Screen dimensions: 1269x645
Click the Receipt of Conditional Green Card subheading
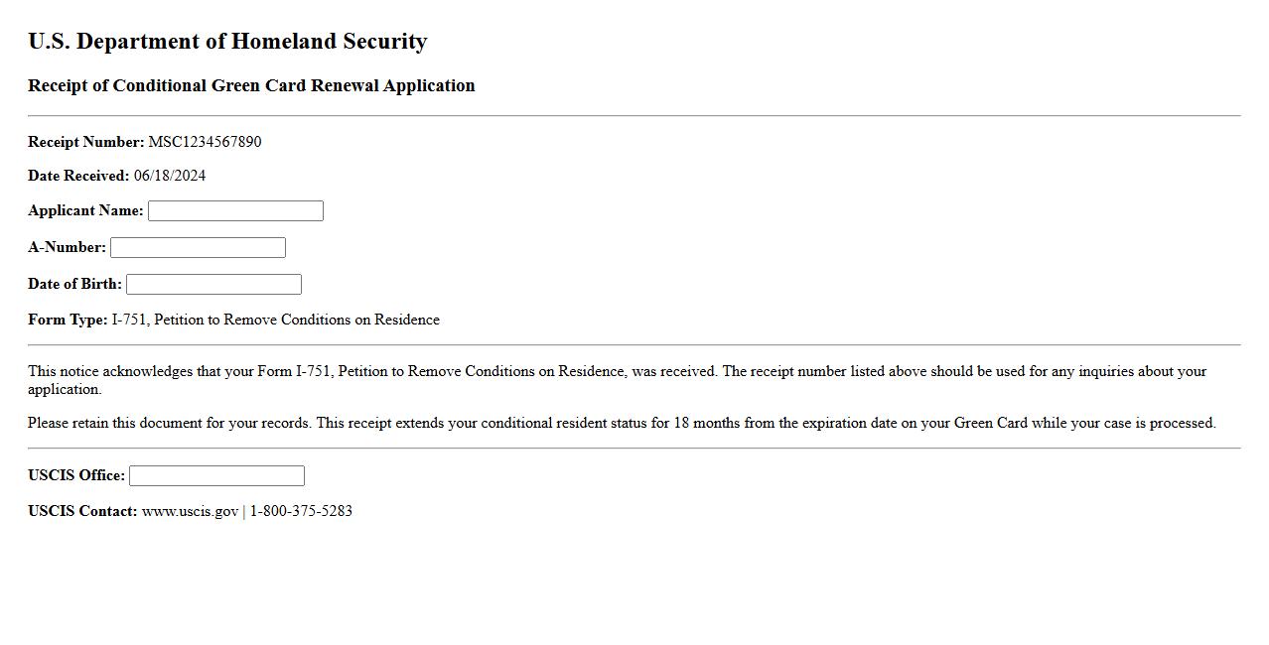tap(251, 85)
